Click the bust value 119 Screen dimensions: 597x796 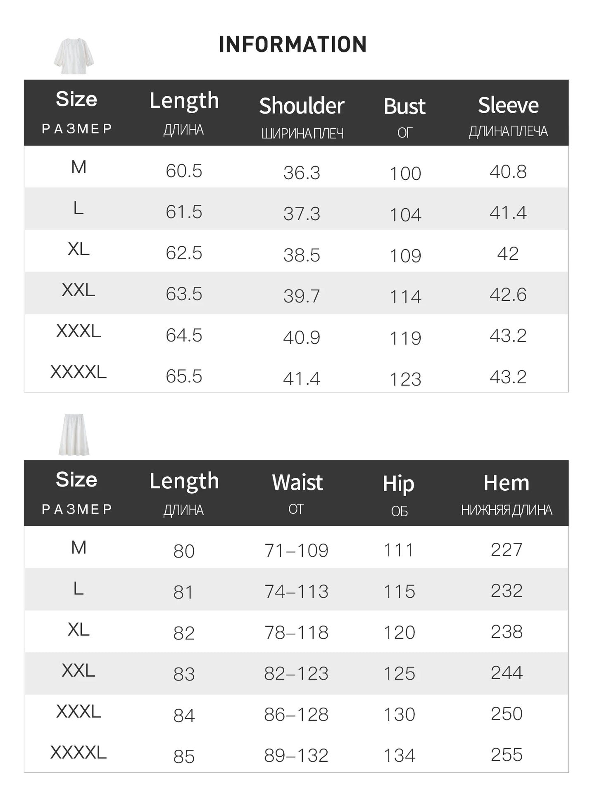[405, 339]
